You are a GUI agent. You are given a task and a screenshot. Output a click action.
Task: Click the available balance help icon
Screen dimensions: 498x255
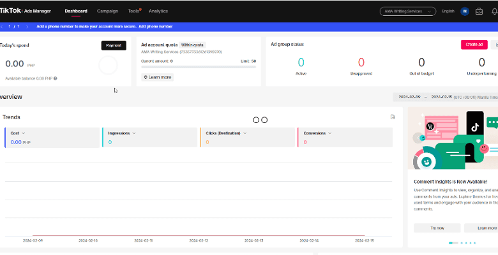coord(56,78)
